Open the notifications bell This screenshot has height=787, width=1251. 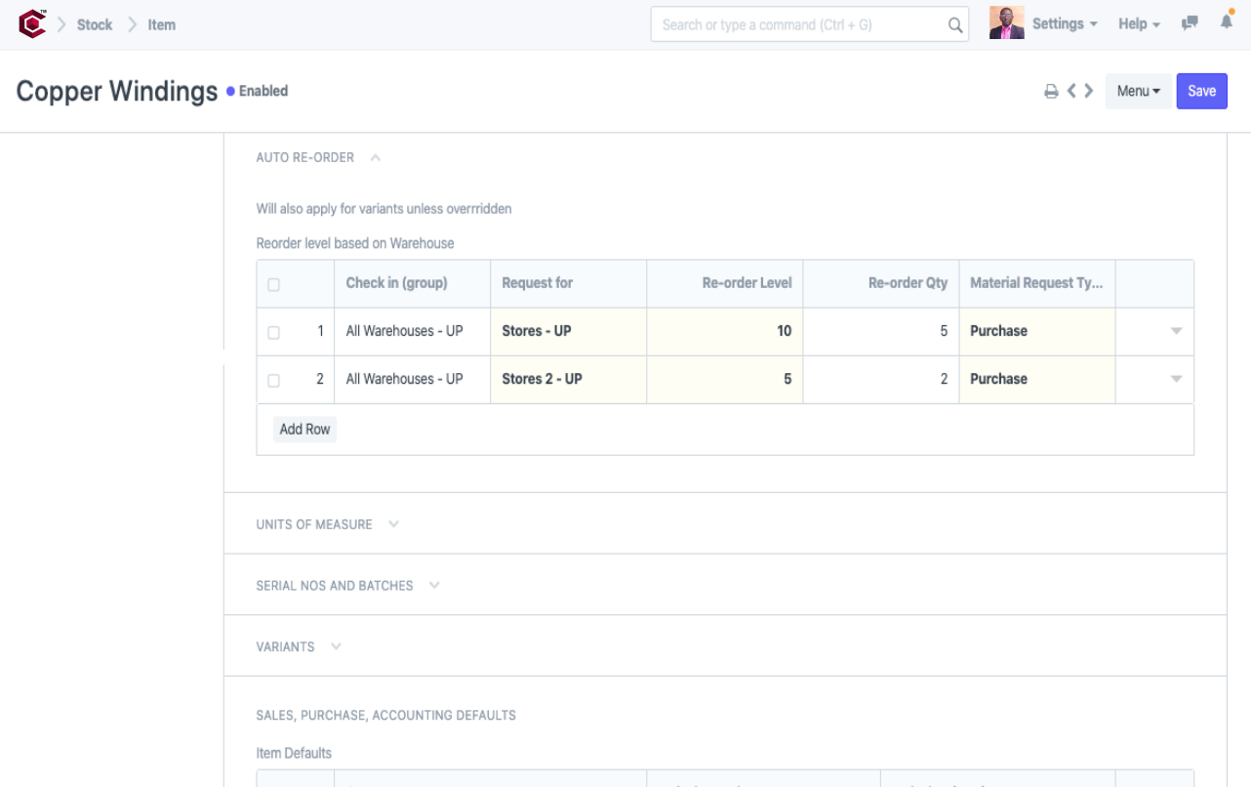[1227, 22]
